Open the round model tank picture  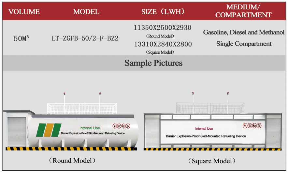(71, 122)
